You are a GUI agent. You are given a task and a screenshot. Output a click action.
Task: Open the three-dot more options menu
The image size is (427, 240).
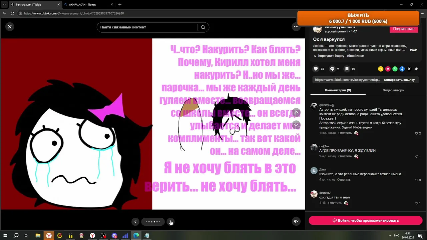(296, 27)
